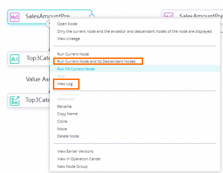Click the data sync icon on the lower Top3Cate node
223x173 pixels.
[x=15, y=101]
